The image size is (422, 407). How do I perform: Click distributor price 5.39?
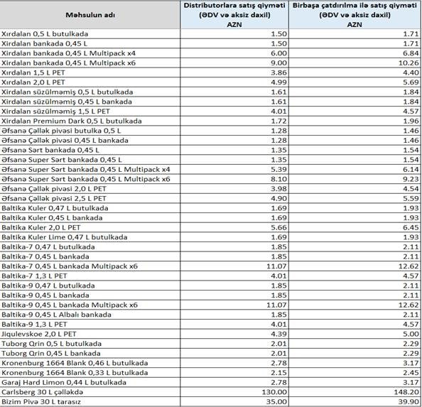click(x=234, y=170)
